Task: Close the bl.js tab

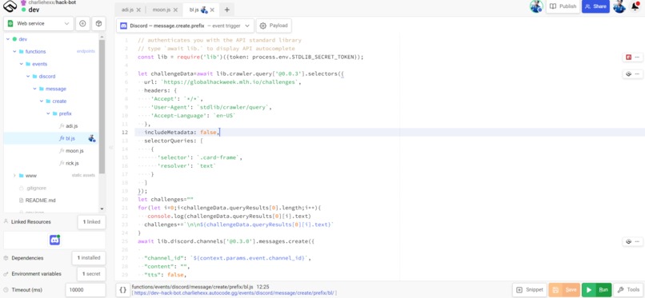Action: [x=212, y=10]
